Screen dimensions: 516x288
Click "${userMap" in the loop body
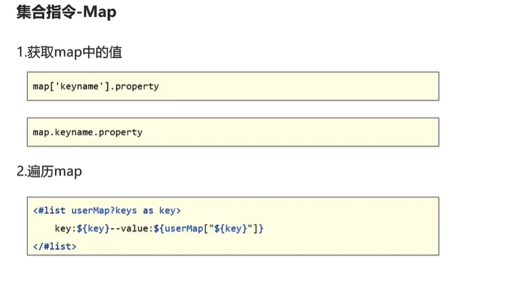click(178, 229)
